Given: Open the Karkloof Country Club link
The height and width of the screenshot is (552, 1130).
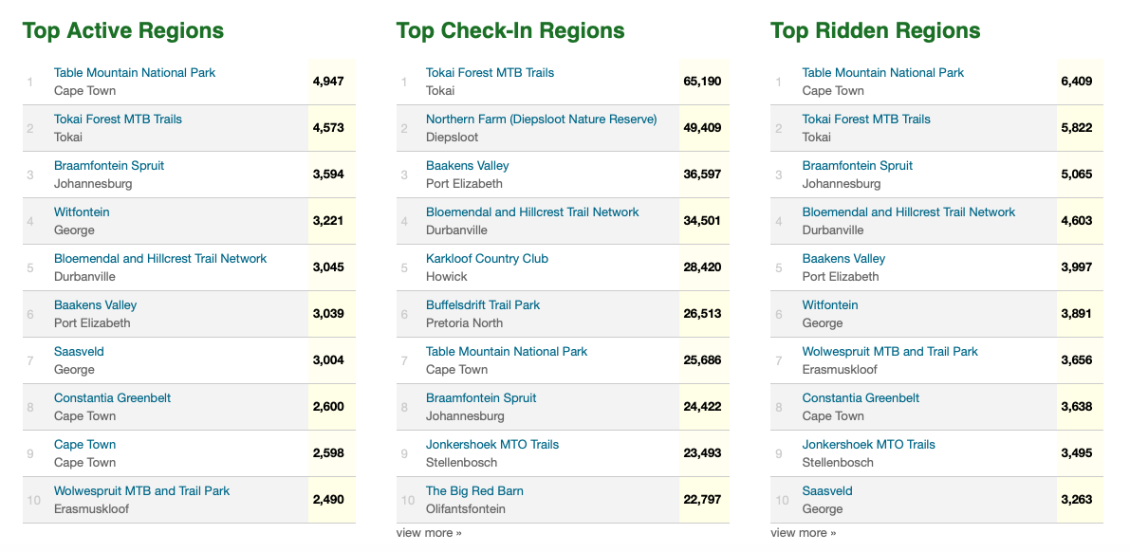Looking at the screenshot, I should pos(487,259).
